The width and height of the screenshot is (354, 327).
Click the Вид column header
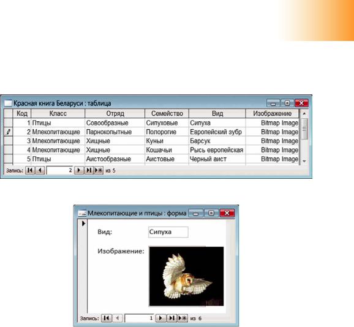pyautogui.click(x=217, y=113)
